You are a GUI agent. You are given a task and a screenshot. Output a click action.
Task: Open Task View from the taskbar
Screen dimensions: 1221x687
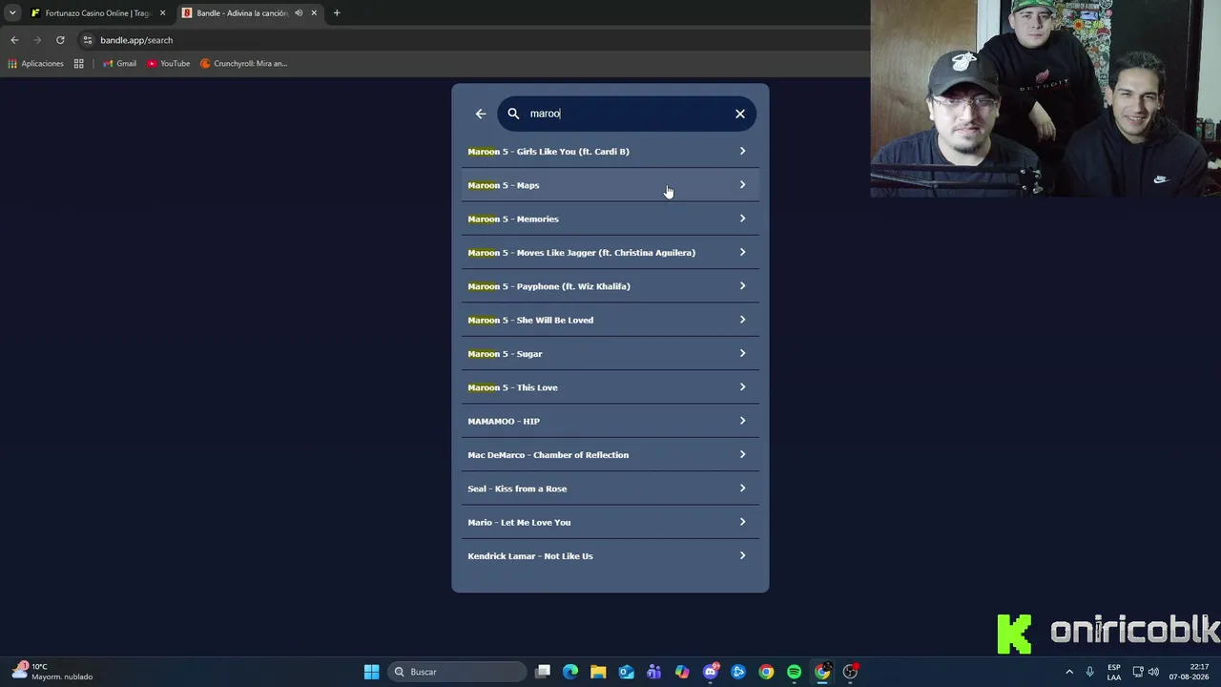coord(543,672)
